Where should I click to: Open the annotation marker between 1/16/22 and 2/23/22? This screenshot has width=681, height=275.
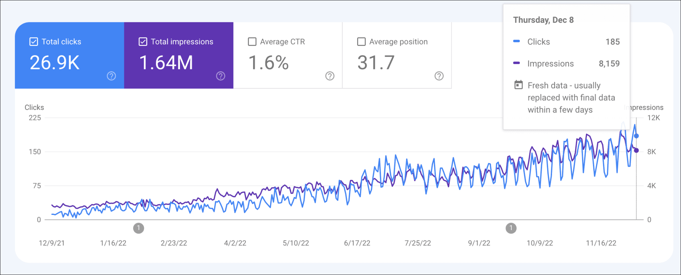click(x=139, y=228)
